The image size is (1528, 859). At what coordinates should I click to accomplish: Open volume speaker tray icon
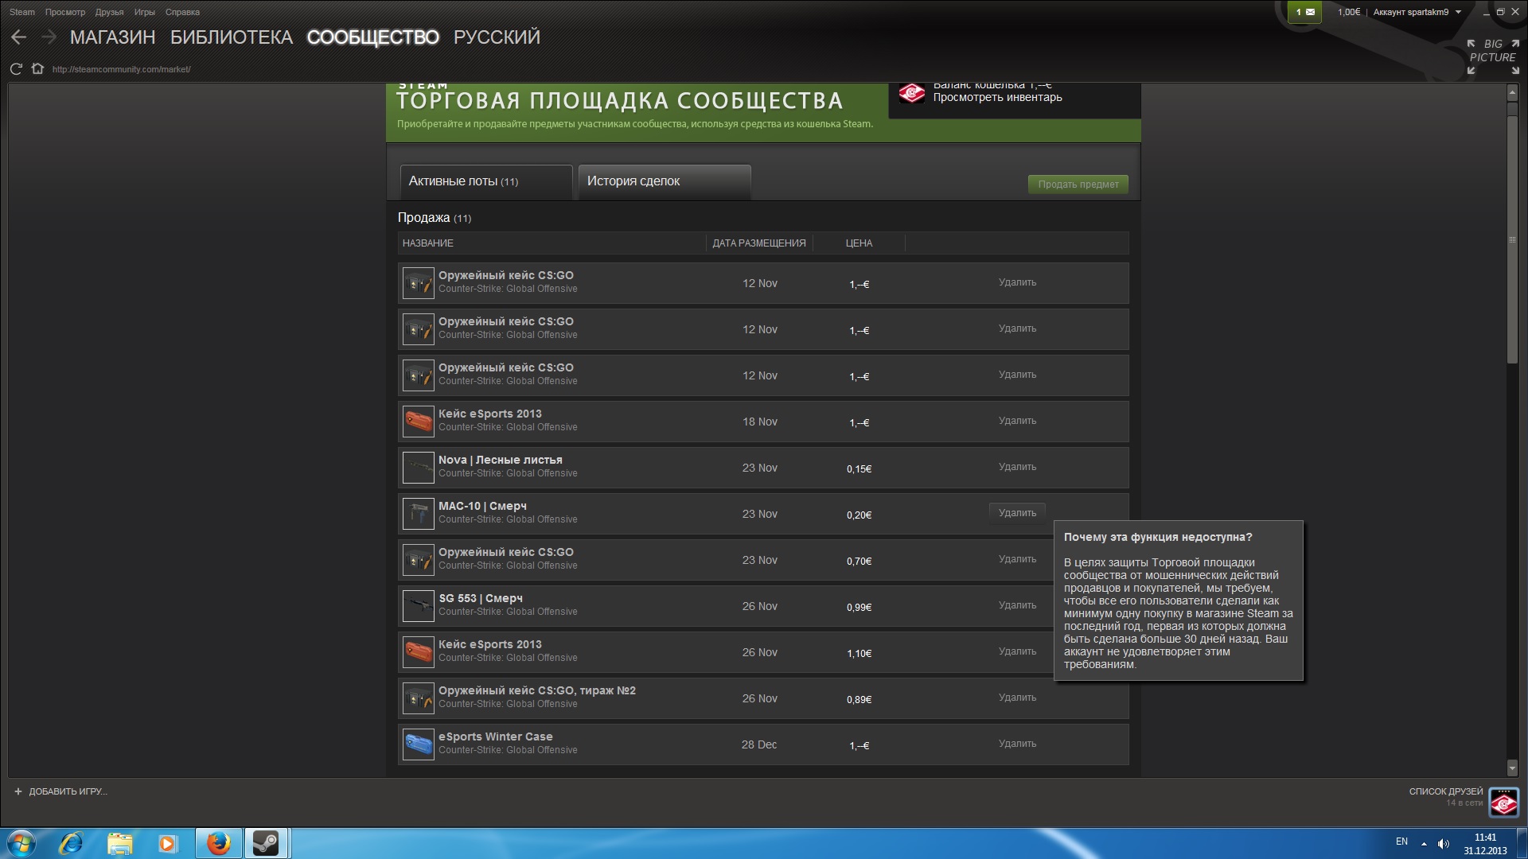[1443, 844]
